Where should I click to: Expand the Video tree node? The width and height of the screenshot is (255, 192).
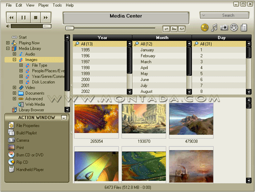[14, 88]
